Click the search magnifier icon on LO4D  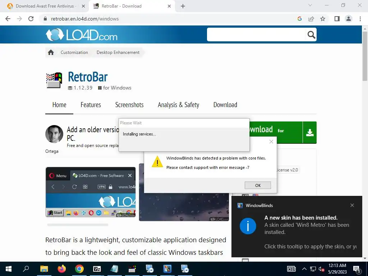pyautogui.click(x=311, y=35)
